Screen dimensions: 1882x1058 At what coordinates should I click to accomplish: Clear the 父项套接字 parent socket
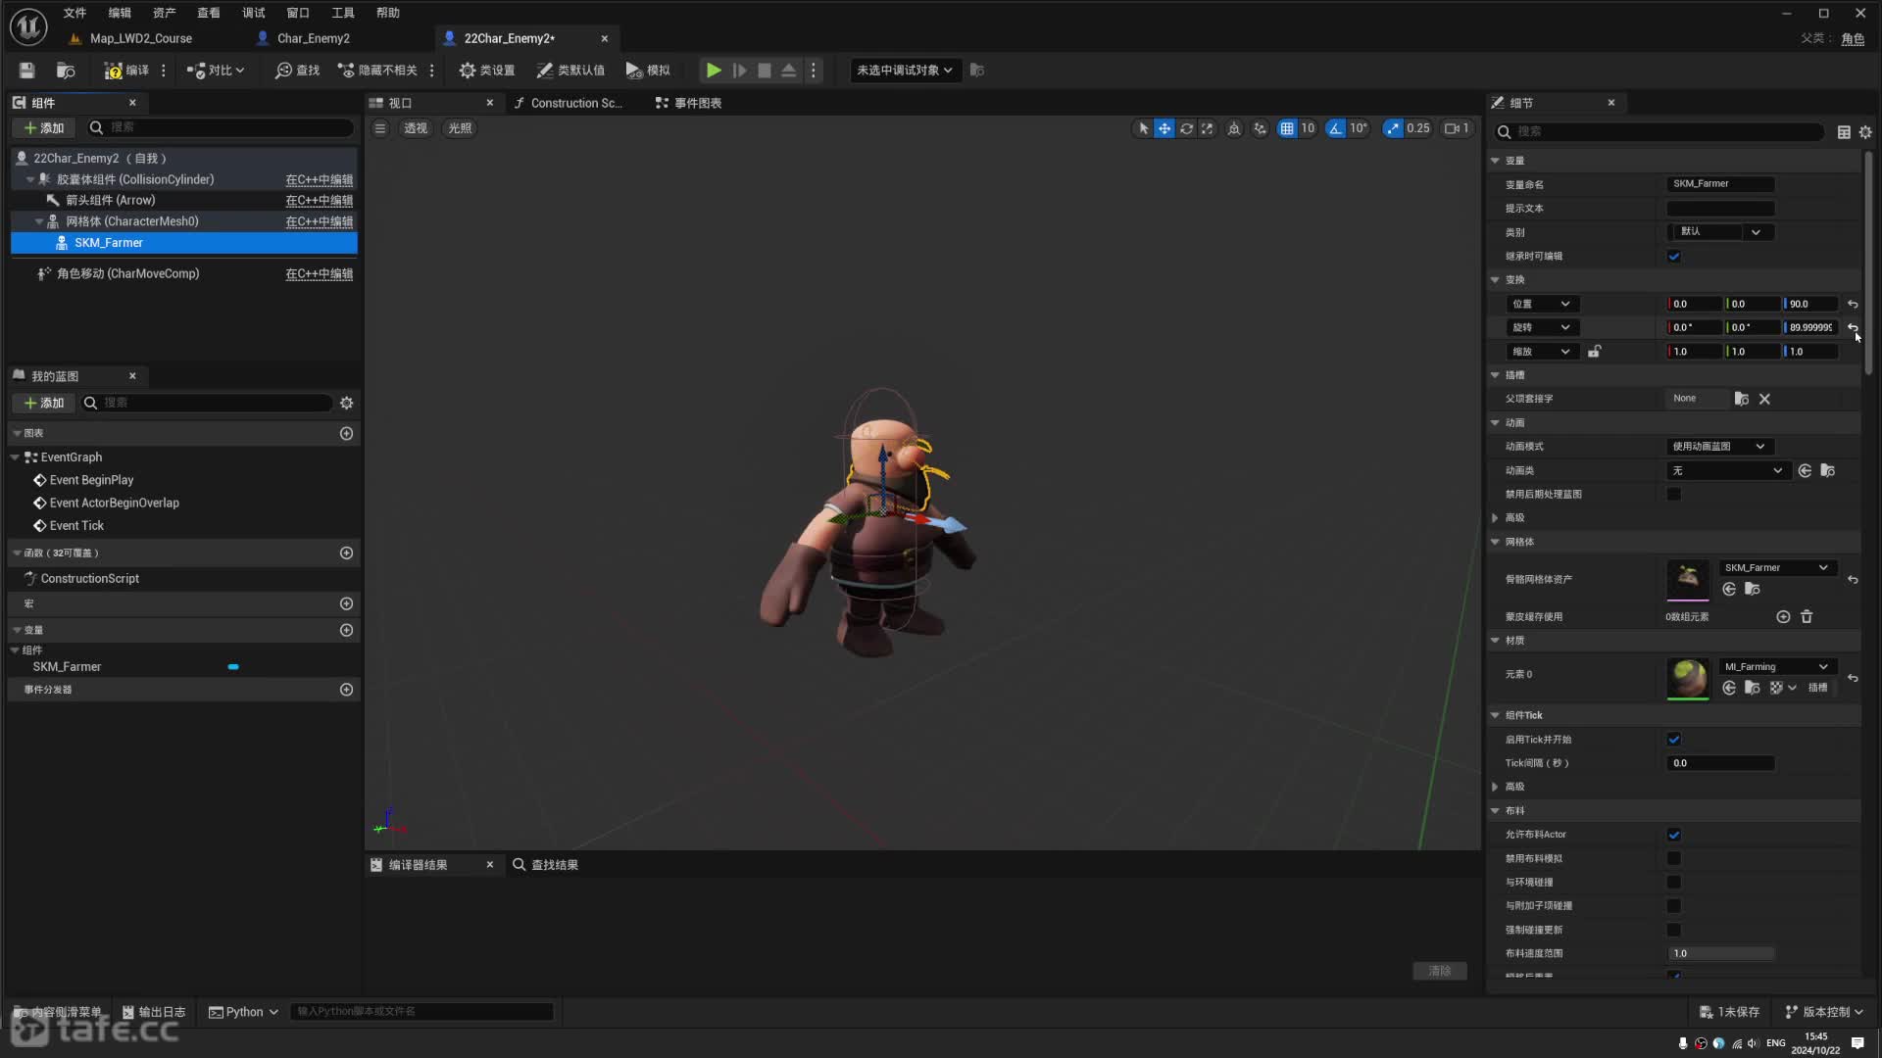tap(1764, 399)
